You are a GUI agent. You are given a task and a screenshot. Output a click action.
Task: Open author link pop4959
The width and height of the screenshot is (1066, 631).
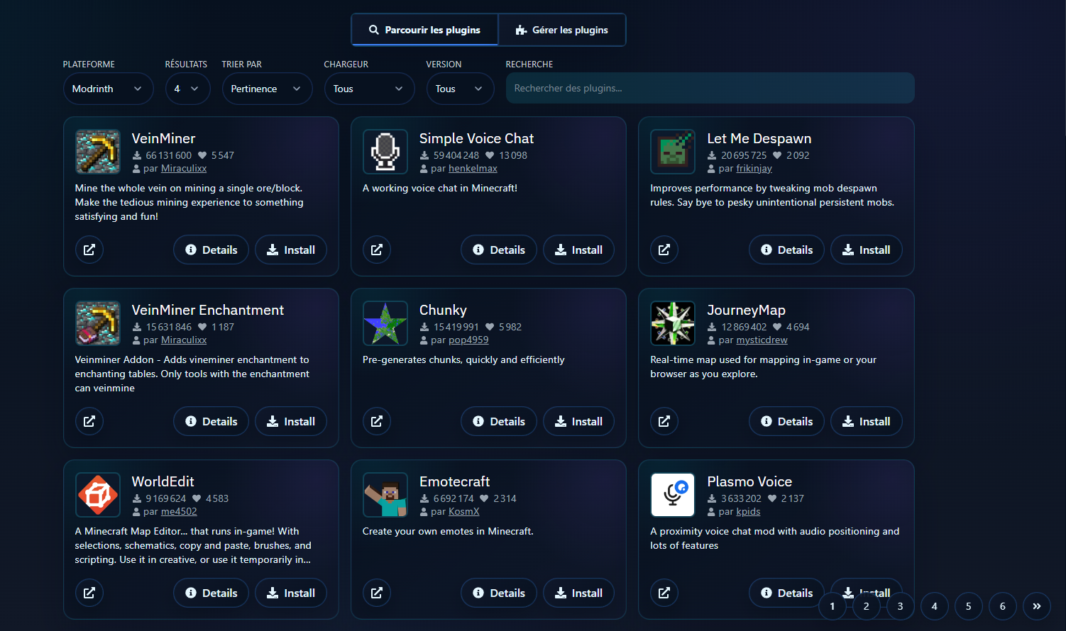click(468, 340)
